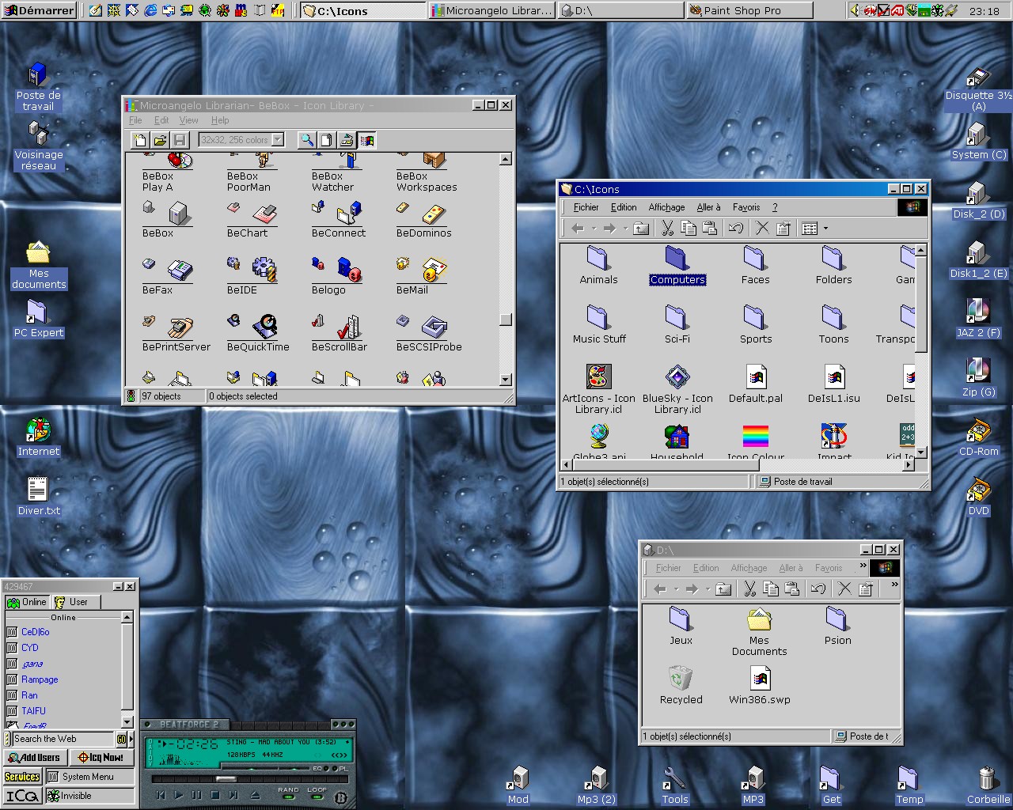Click Save disk icon in Microangelo toolbar

180,140
